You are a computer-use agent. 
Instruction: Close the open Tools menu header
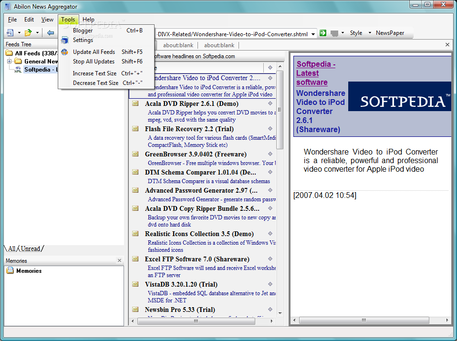pyautogui.click(x=68, y=20)
